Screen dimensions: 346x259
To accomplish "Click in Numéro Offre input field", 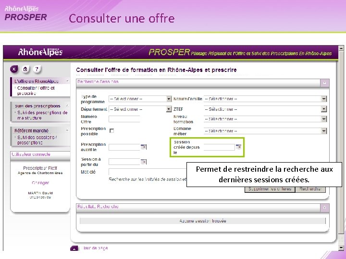I will (x=124, y=119).
